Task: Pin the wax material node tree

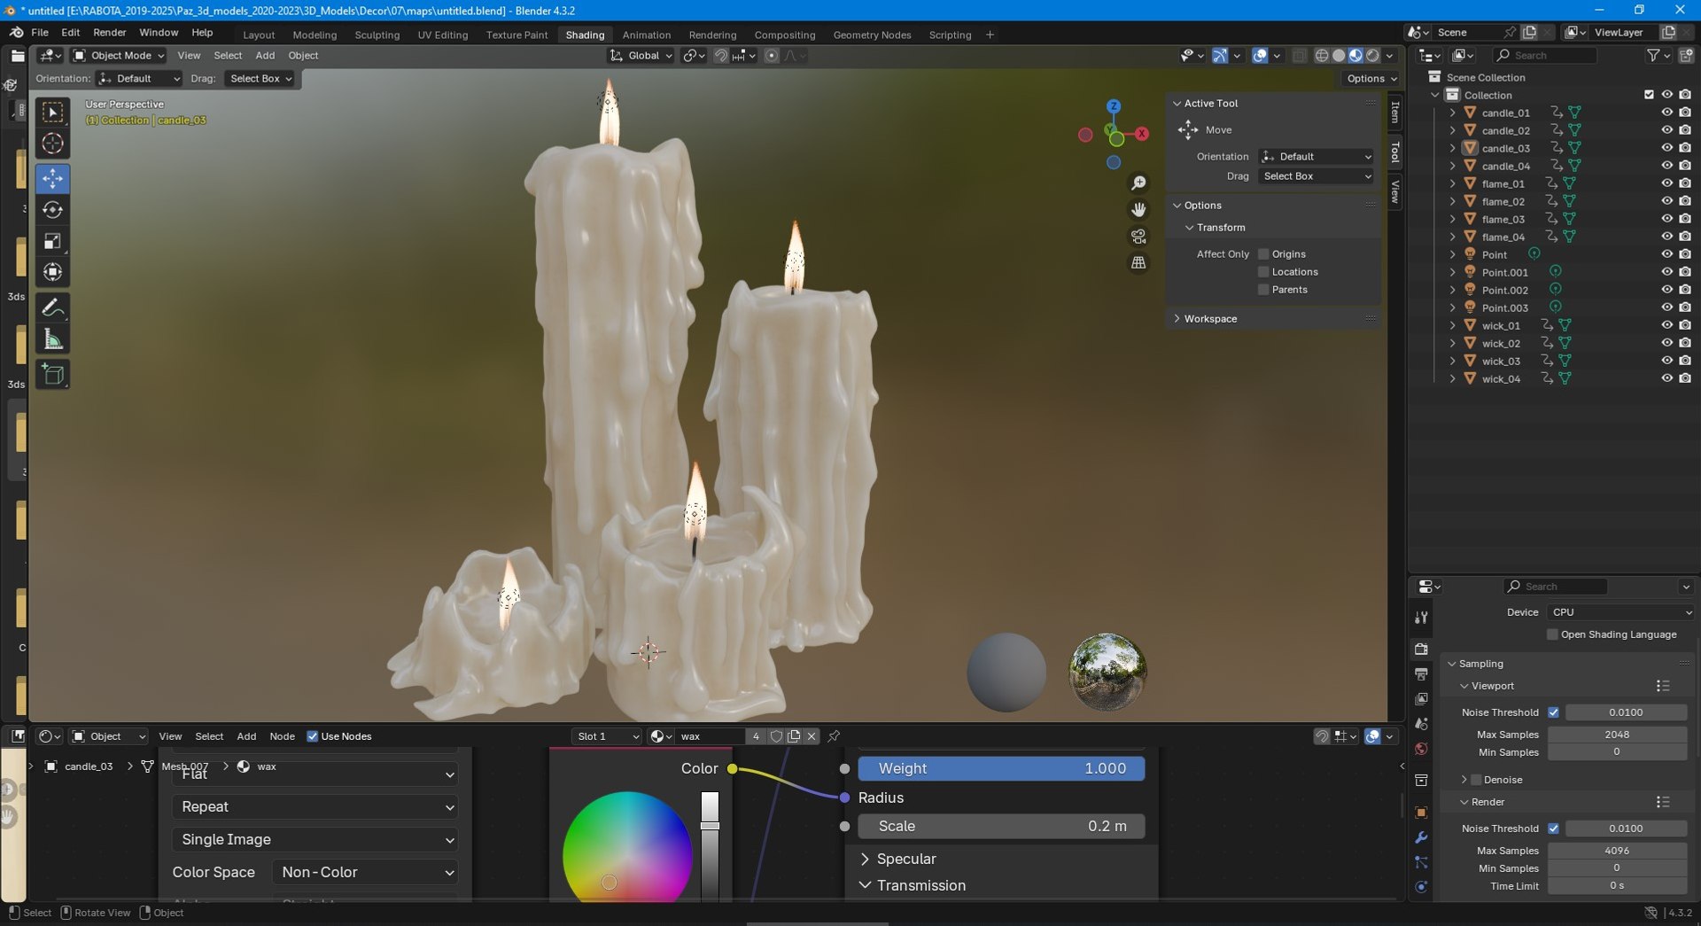Action: [x=834, y=736]
